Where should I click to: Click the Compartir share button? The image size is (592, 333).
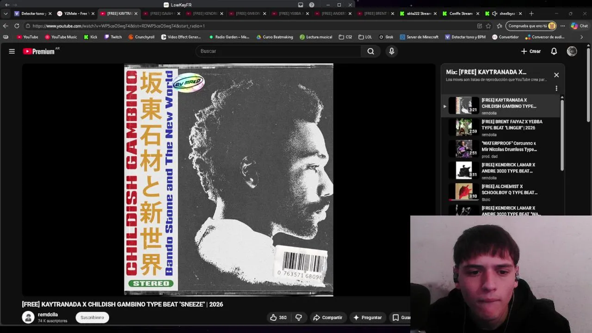[x=327, y=318]
